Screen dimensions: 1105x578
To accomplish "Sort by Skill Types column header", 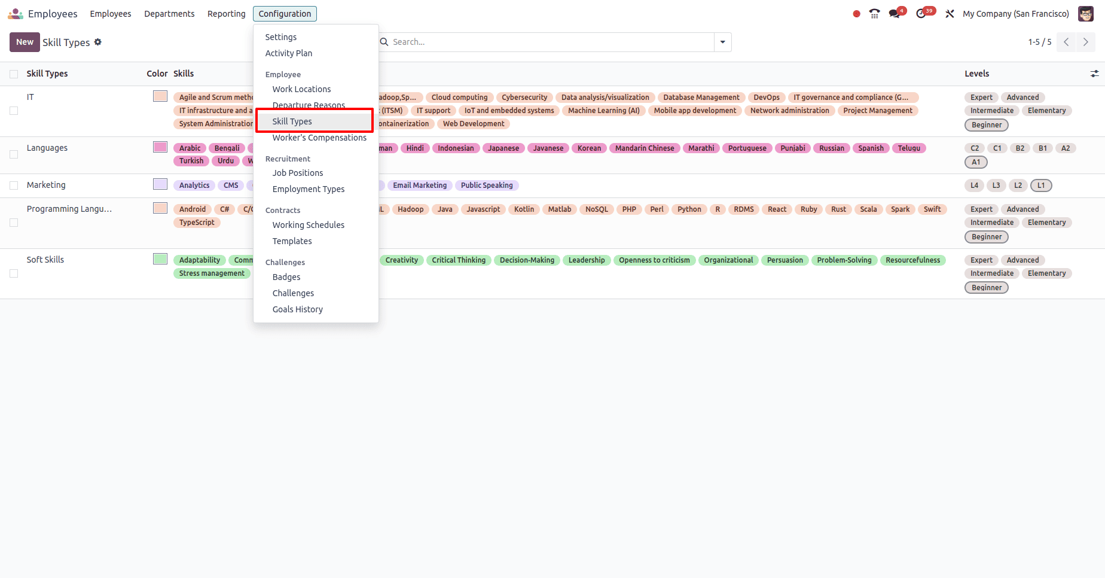I will [x=47, y=74].
